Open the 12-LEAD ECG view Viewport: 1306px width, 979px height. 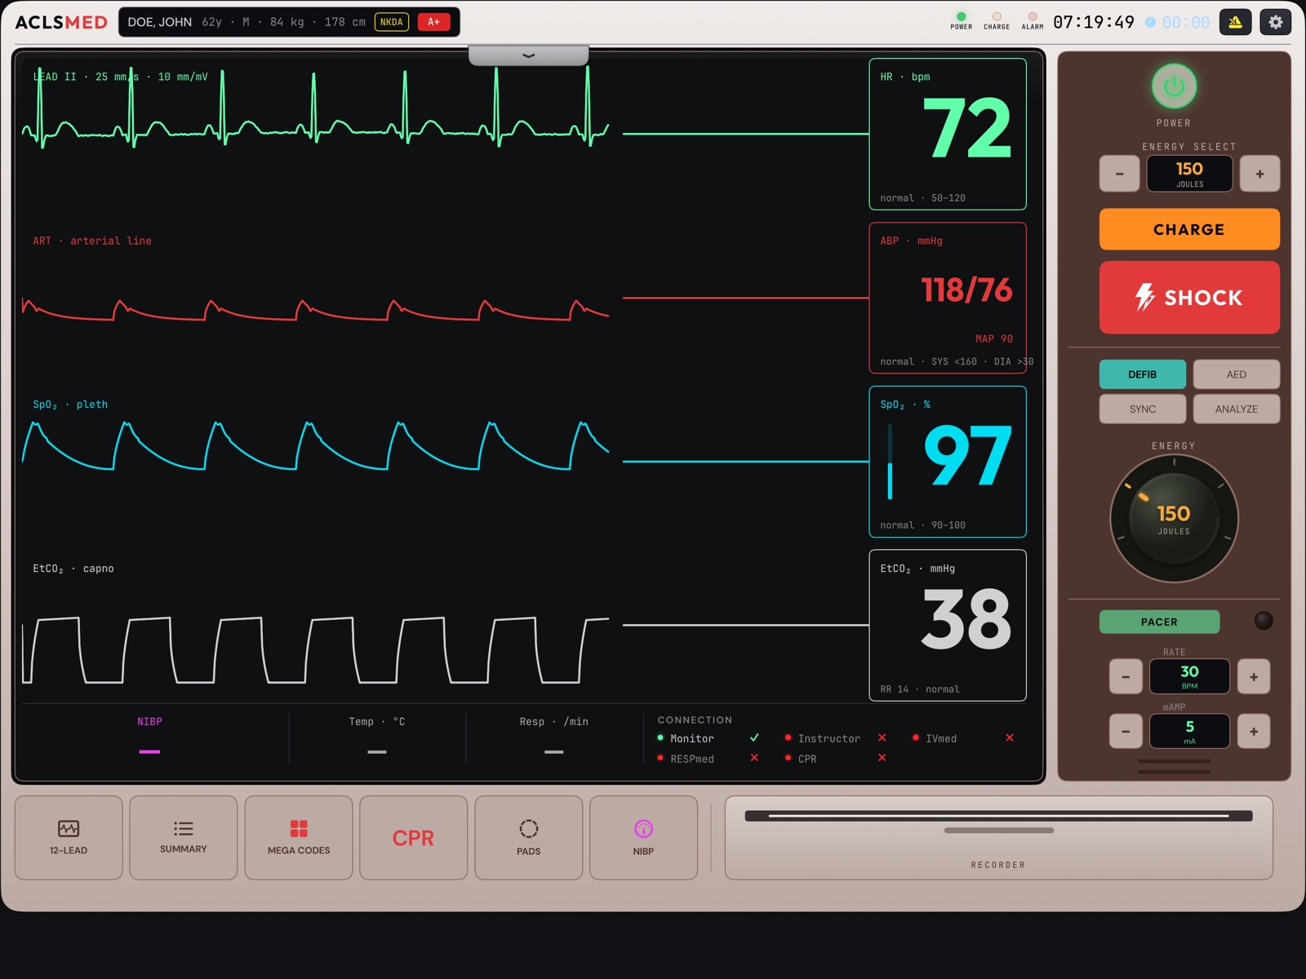(x=69, y=837)
